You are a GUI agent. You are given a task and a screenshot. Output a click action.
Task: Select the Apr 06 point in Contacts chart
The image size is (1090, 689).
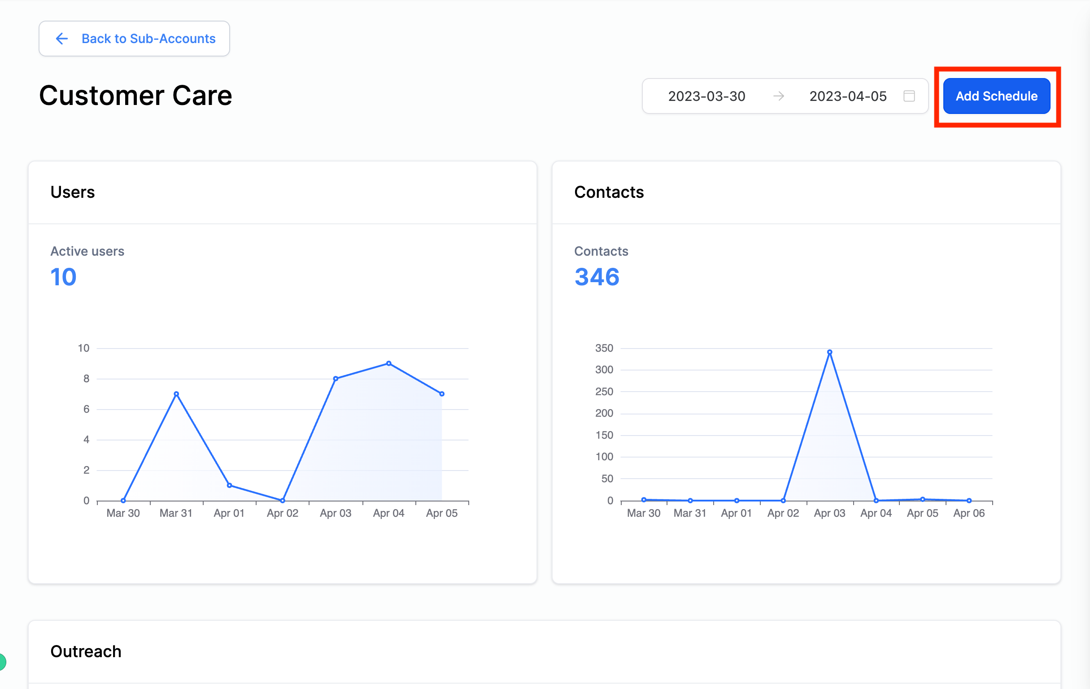(x=969, y=501)
